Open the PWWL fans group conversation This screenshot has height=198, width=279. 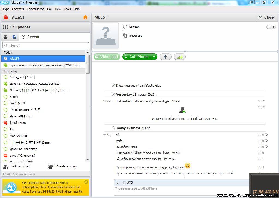coord(43,65)
